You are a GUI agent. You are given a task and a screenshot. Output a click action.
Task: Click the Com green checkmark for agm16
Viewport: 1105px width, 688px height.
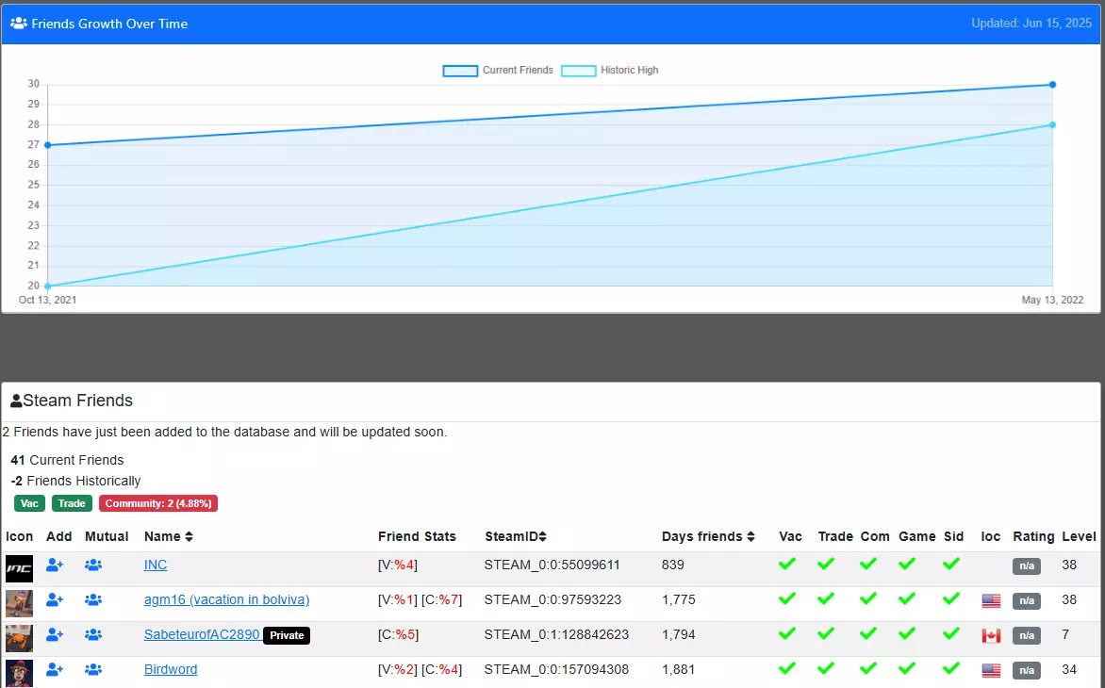tap(868, 598)
